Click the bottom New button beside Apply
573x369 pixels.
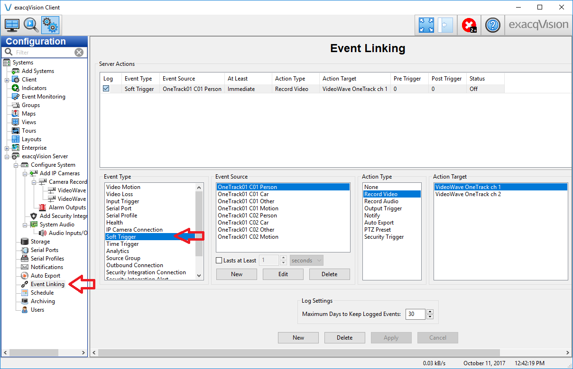298,338
